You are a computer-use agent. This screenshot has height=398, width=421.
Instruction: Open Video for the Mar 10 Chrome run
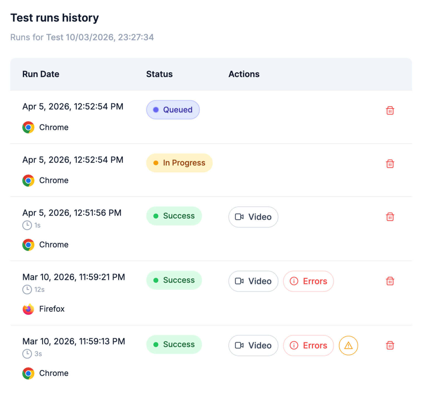click(253, 346)
